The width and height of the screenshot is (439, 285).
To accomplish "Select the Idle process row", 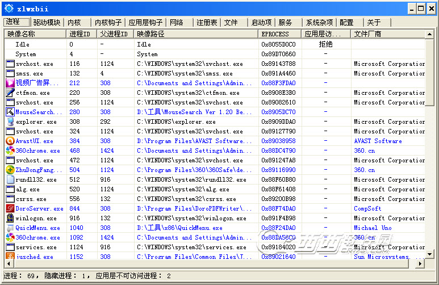I will [215, 44].
